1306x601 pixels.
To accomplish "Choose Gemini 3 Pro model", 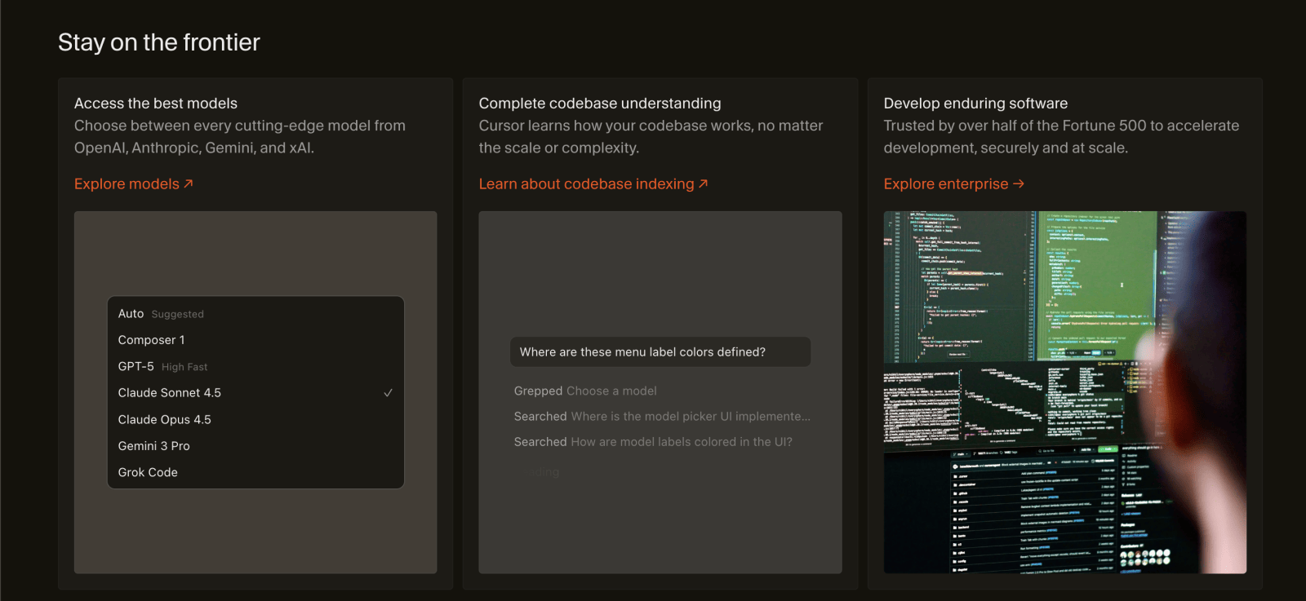I will point(255,446).
